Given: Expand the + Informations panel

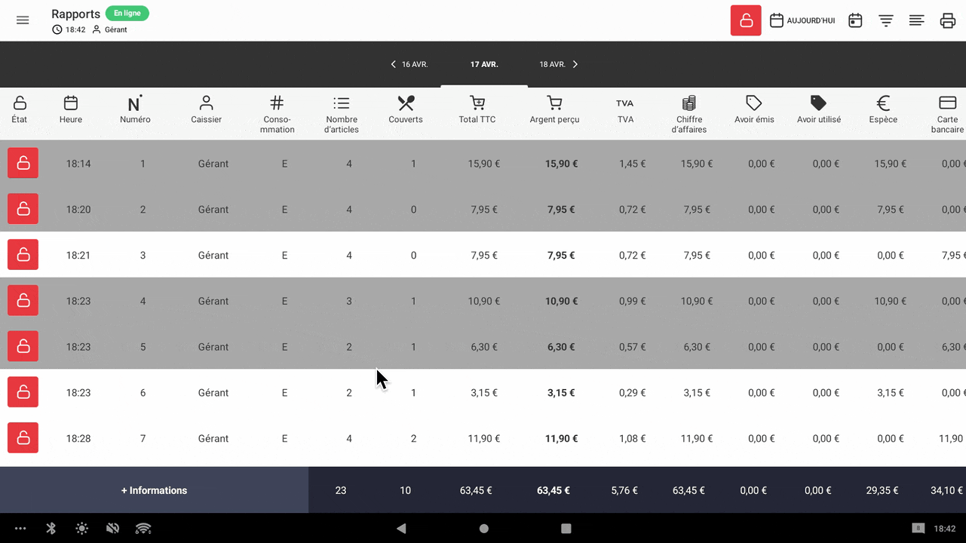Looking at the screenshot, I should coord(154,490).
